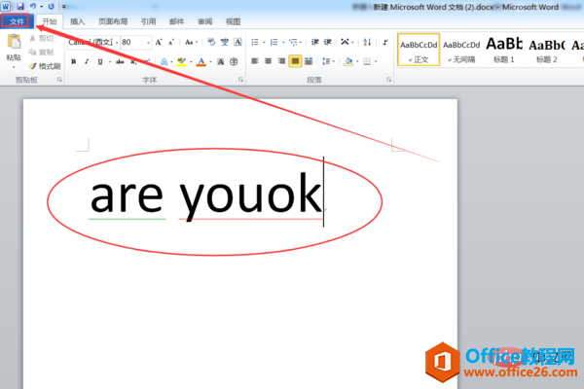Click the Paste clipboard icon
Image resolution: width=584 pixels, height=389 pixels.
click(x=14, y=42)
